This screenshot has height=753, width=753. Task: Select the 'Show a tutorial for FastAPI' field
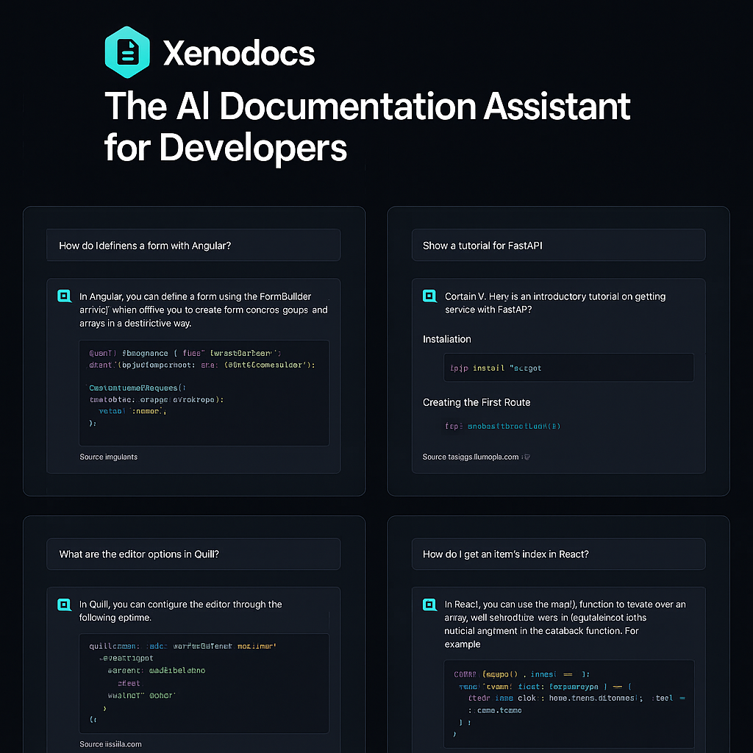point(559,246)
